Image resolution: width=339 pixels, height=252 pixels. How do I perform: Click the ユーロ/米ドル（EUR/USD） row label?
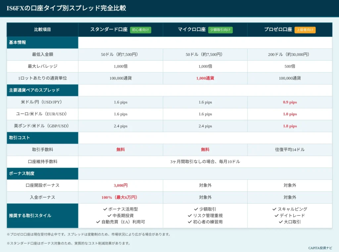(x=43, y=114)
